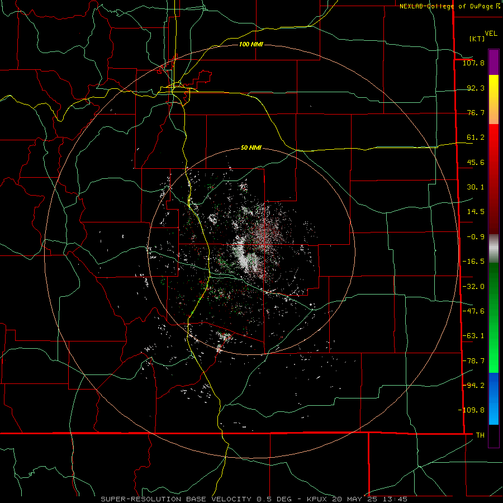Click the [KT] units label
This screenshot has width=503, height=503.
click(477, 39)
